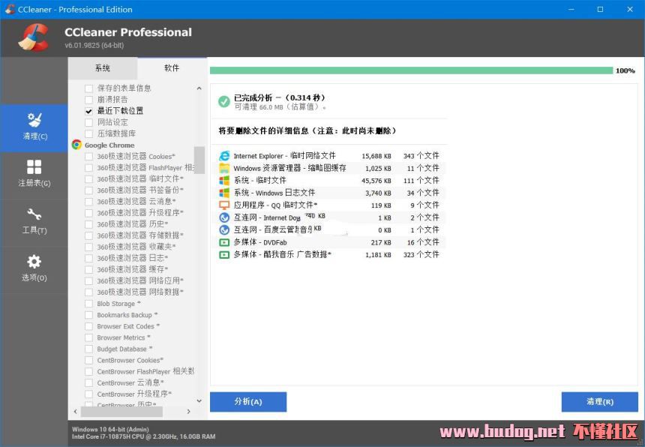Click the green progress bar
645x447 pixels.
pos(411,70)
